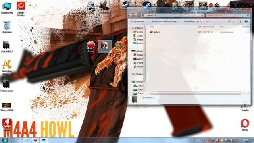Select the Action file in the list
The width and height of the screenshot is (254, 143).
point(155,32)
